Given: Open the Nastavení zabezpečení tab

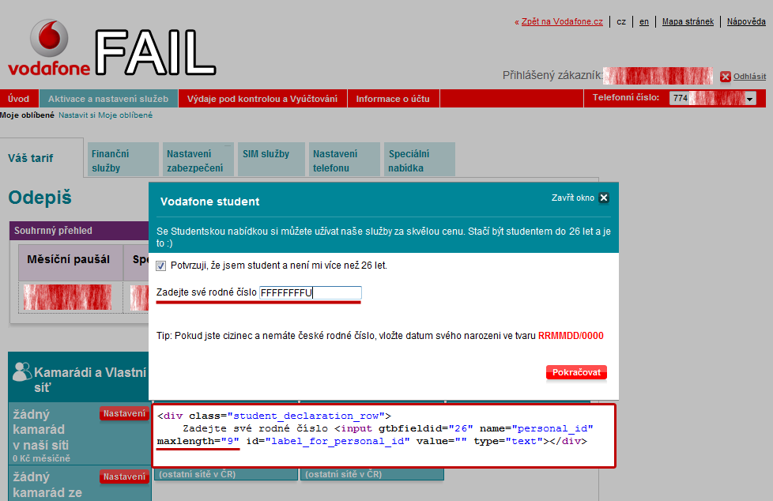Looking at the screenshot, I should coord(198,160).
